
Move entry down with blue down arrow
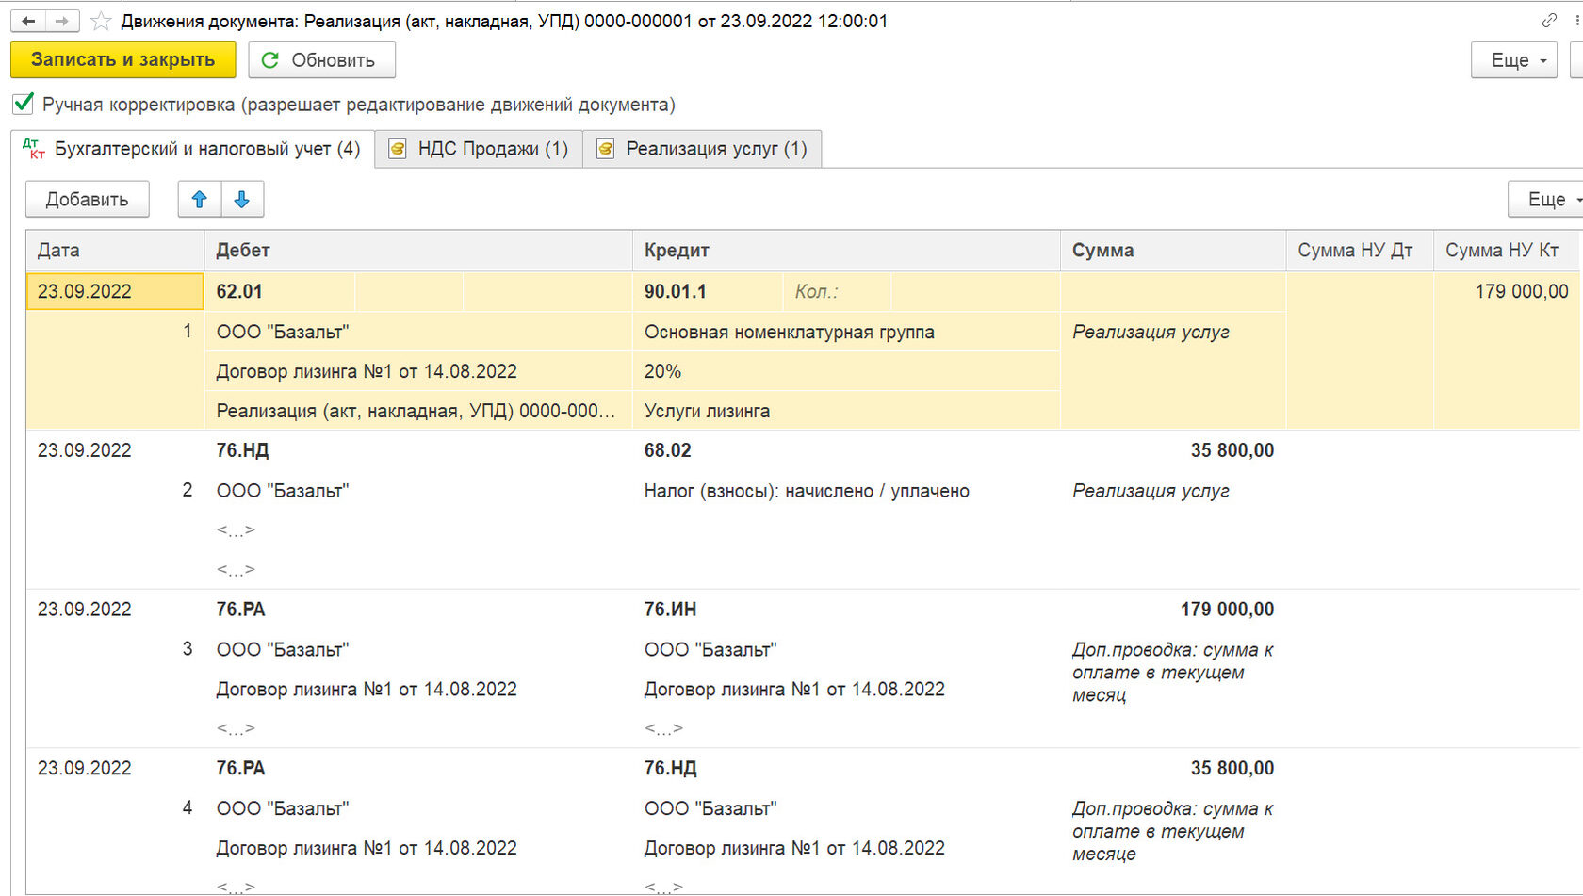pos(242,199)
